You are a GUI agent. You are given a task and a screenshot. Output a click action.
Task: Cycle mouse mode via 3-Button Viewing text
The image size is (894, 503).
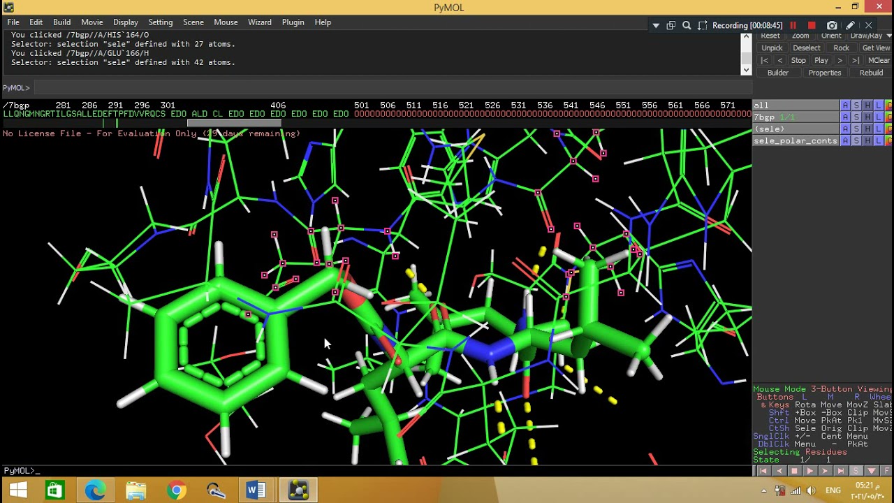850,389
